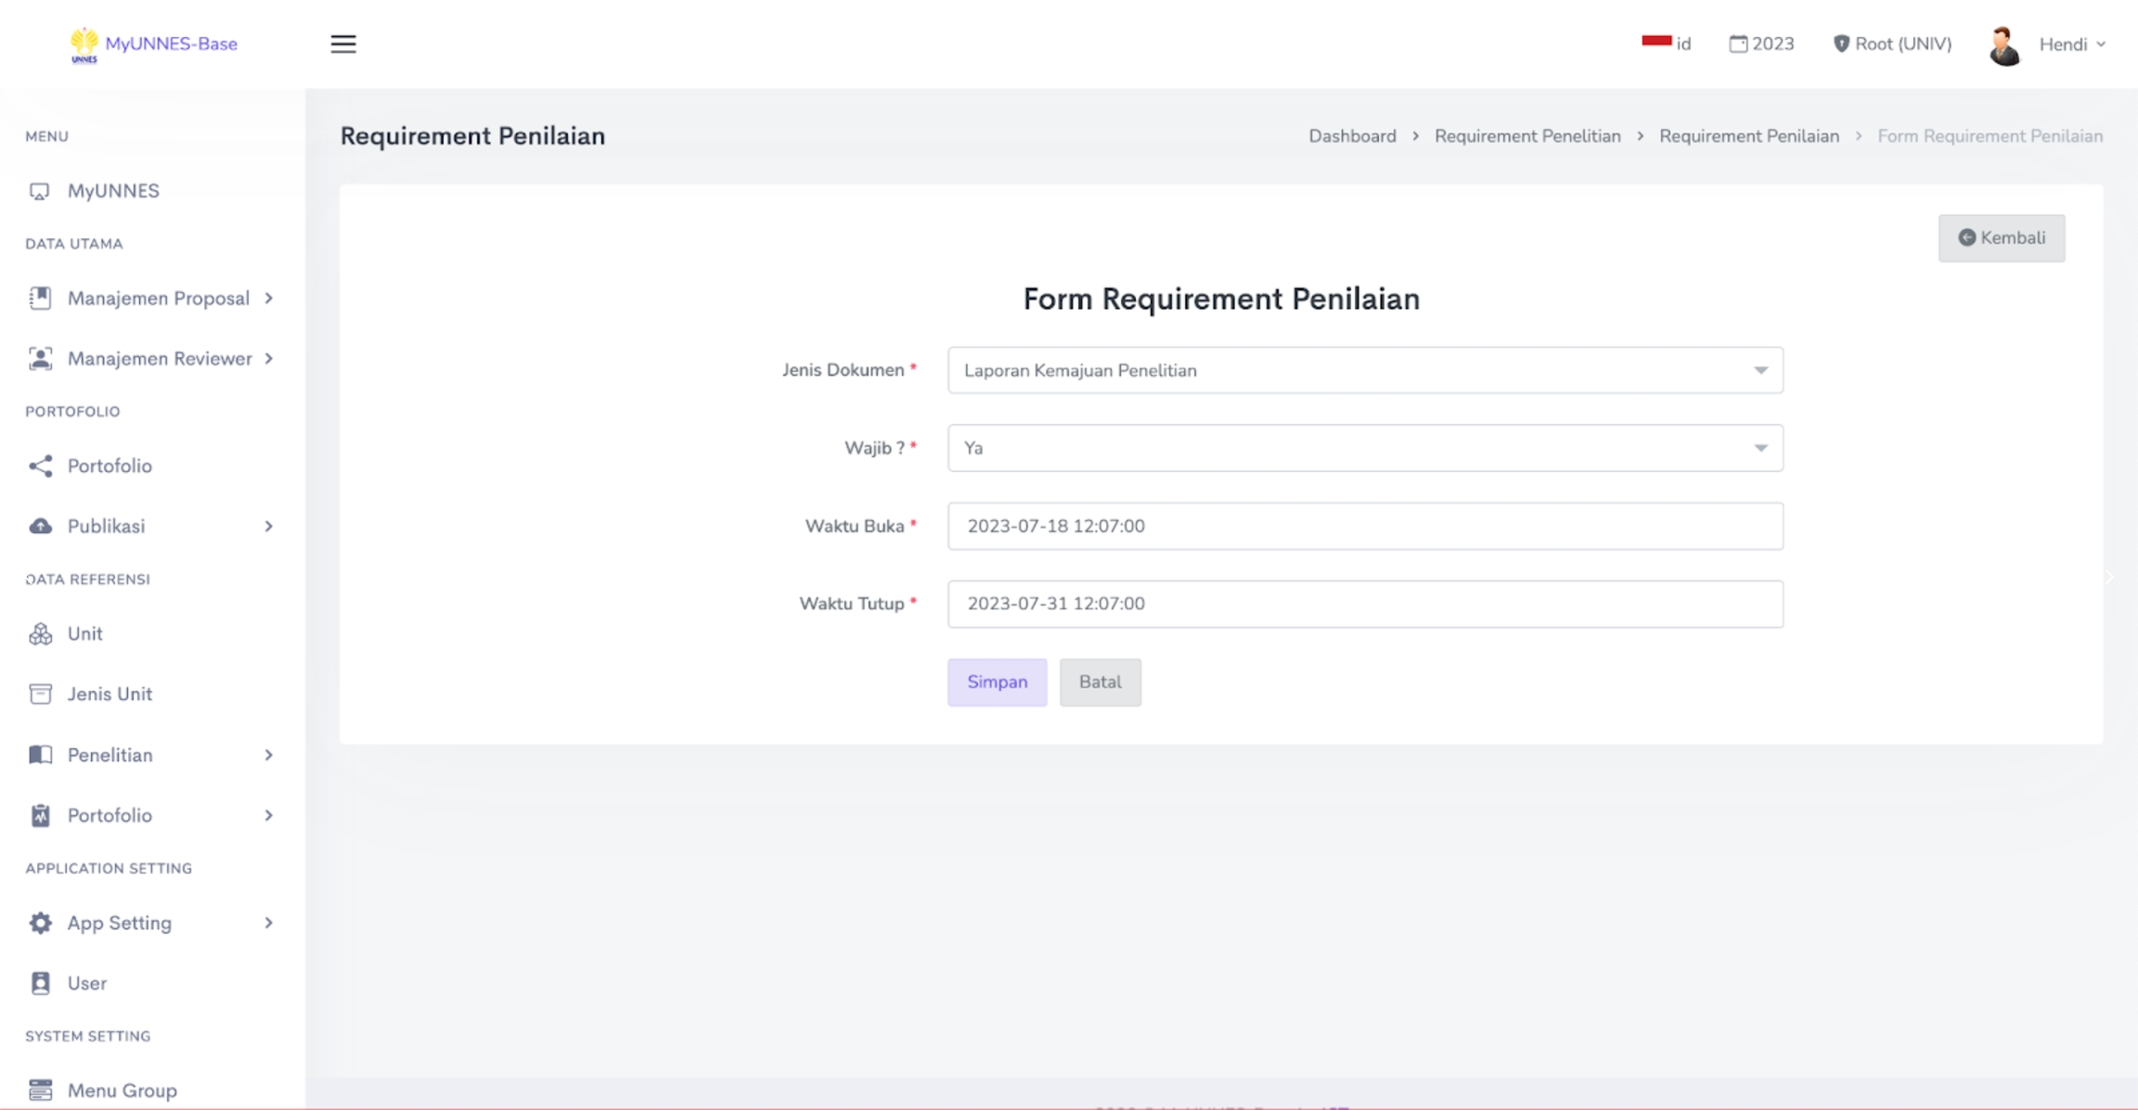Click the Waktu Tutup date field
This screenshot has width=2138, height=1110.
[x=1364, y=604]
